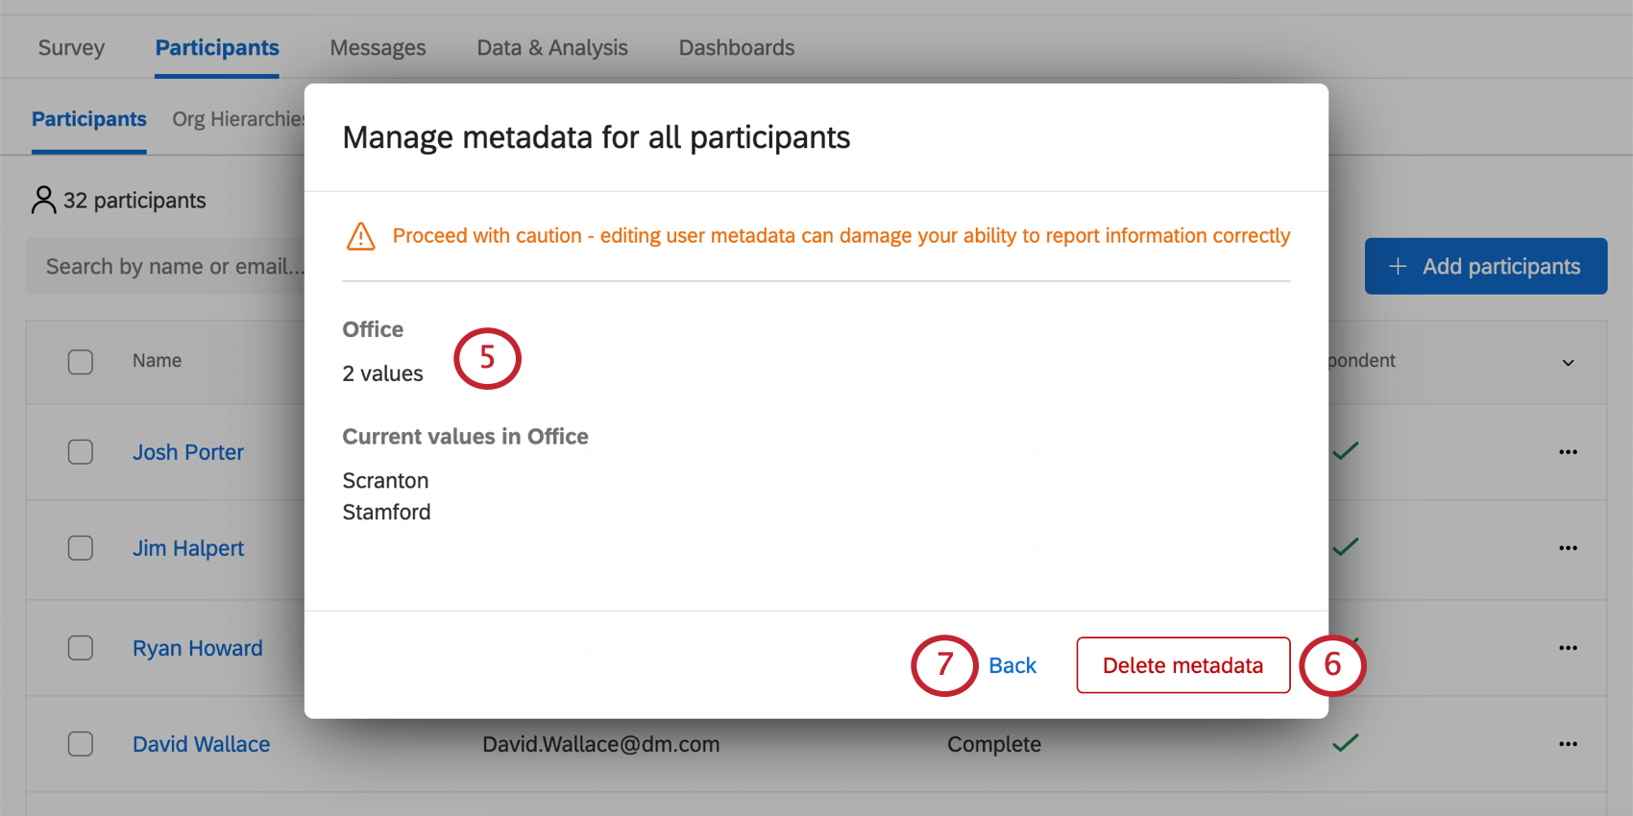1633x816 pixels.
Task: Open Ryan Howard's row options menu
Action: (x=1568, y=648)
